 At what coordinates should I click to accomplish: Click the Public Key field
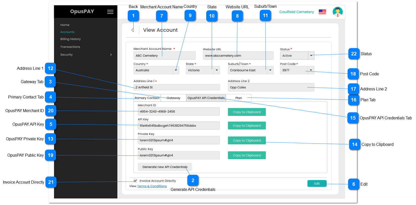[179, 155]
